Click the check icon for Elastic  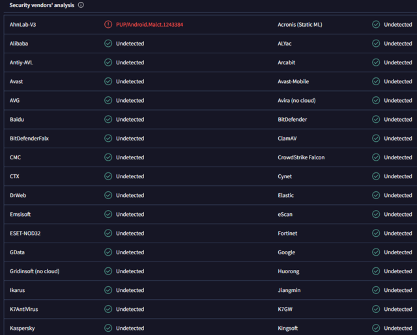pyautogui.click(x=376, y=195)
